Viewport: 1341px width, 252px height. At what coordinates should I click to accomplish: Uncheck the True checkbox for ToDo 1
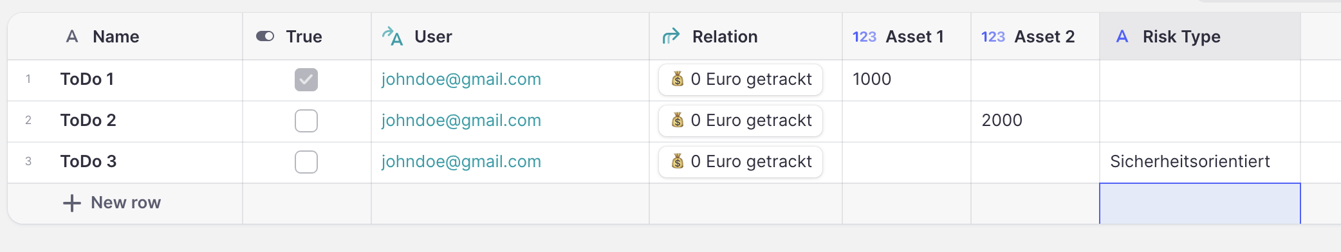point(306,80)
